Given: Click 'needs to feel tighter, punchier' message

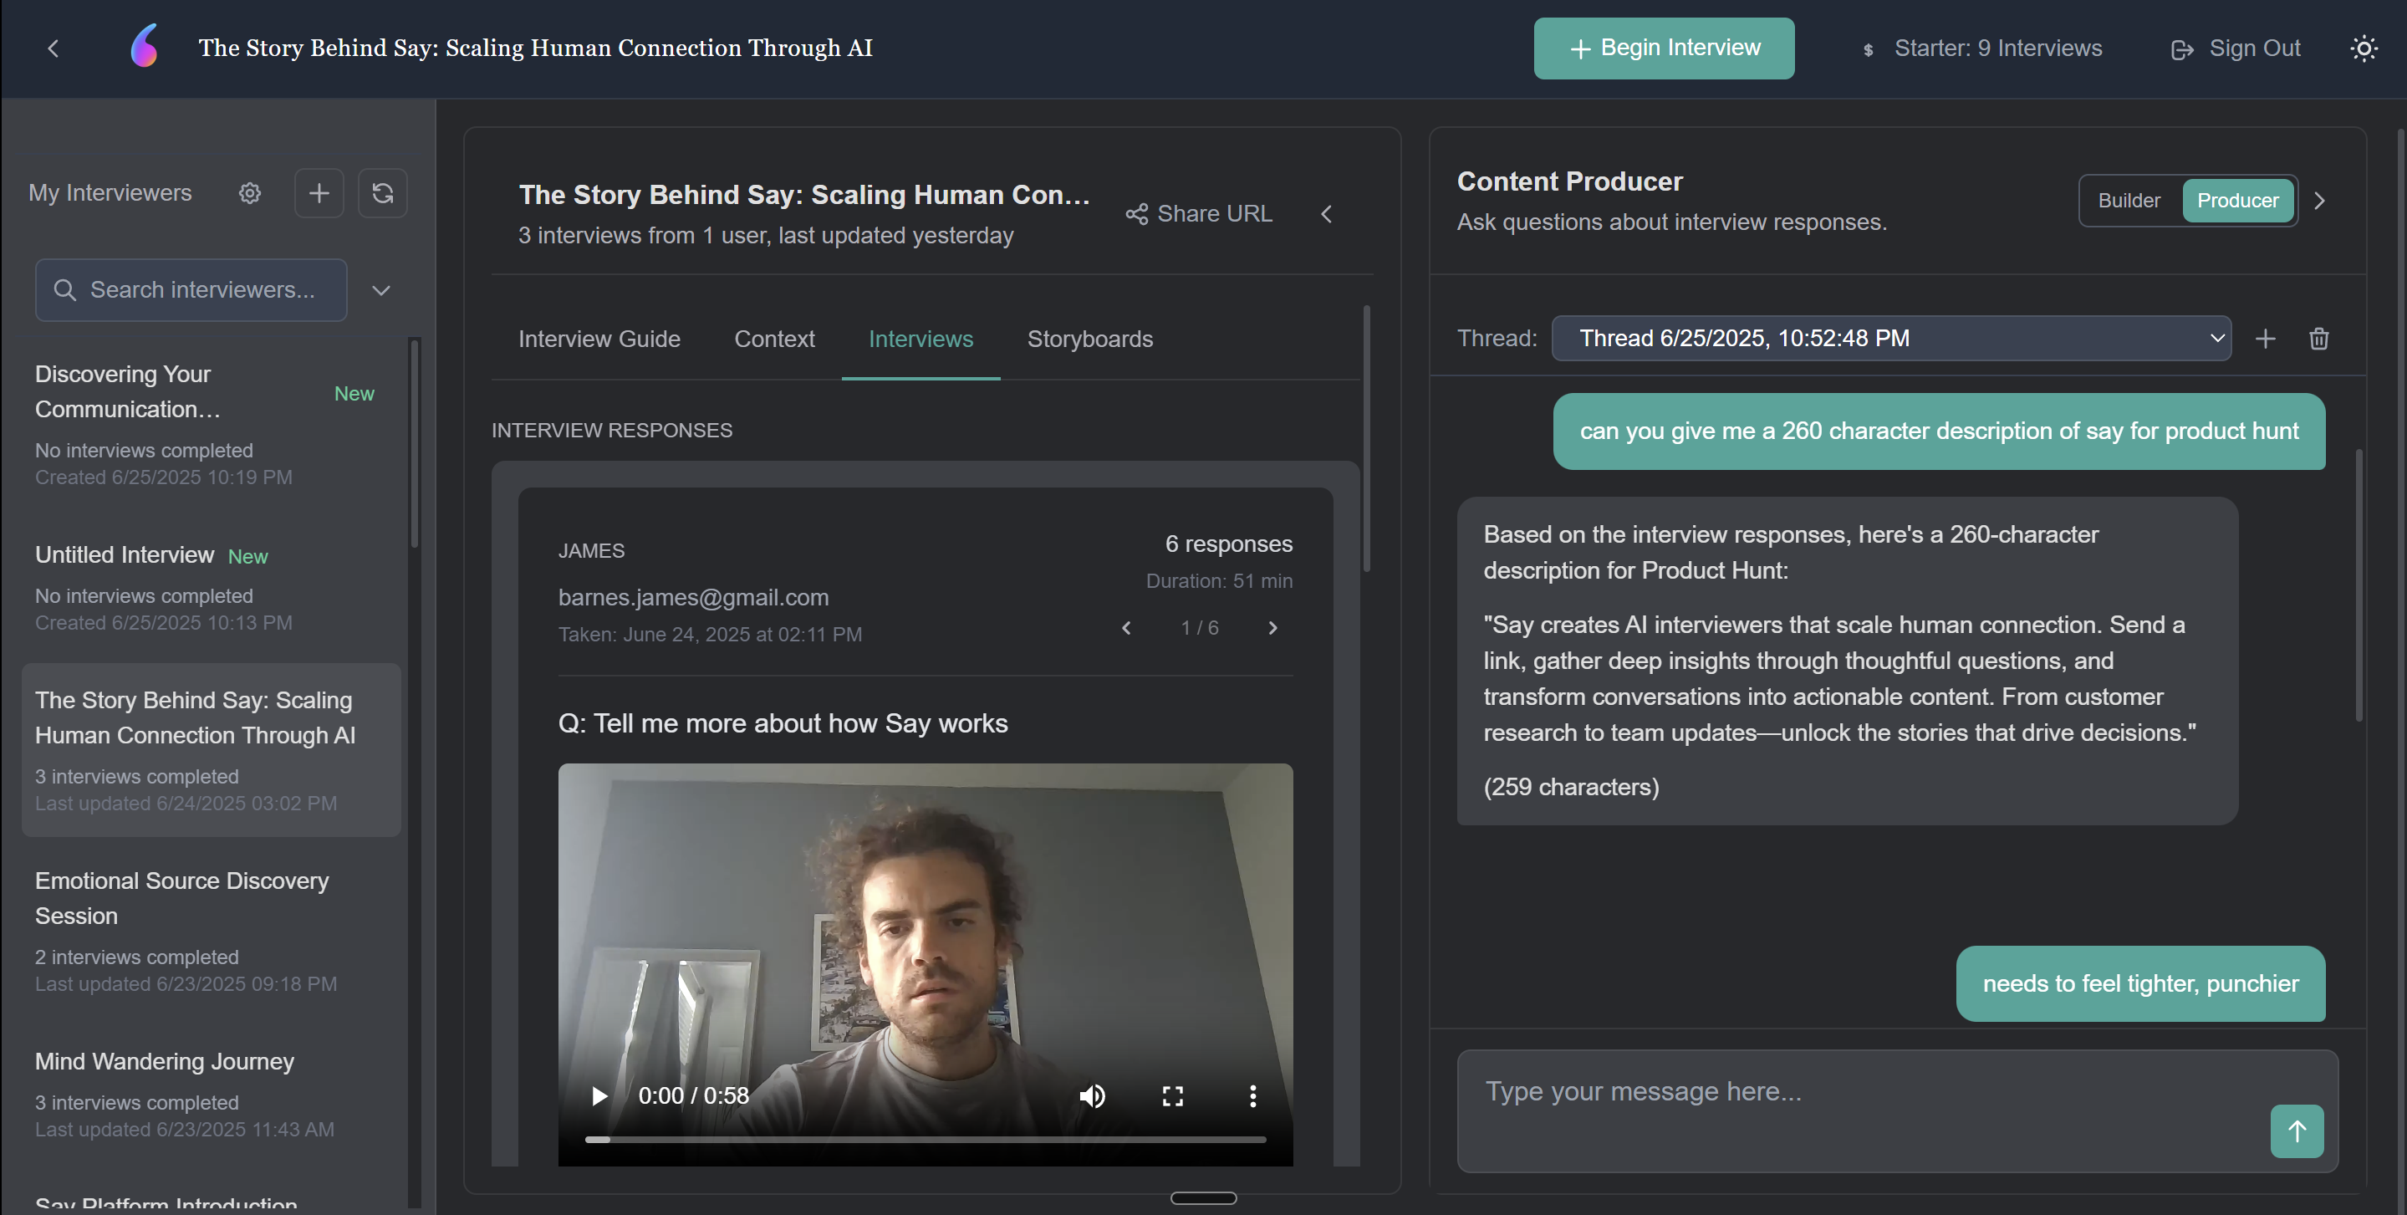Looking at the screenshot, I should (x=2139, y=984).
